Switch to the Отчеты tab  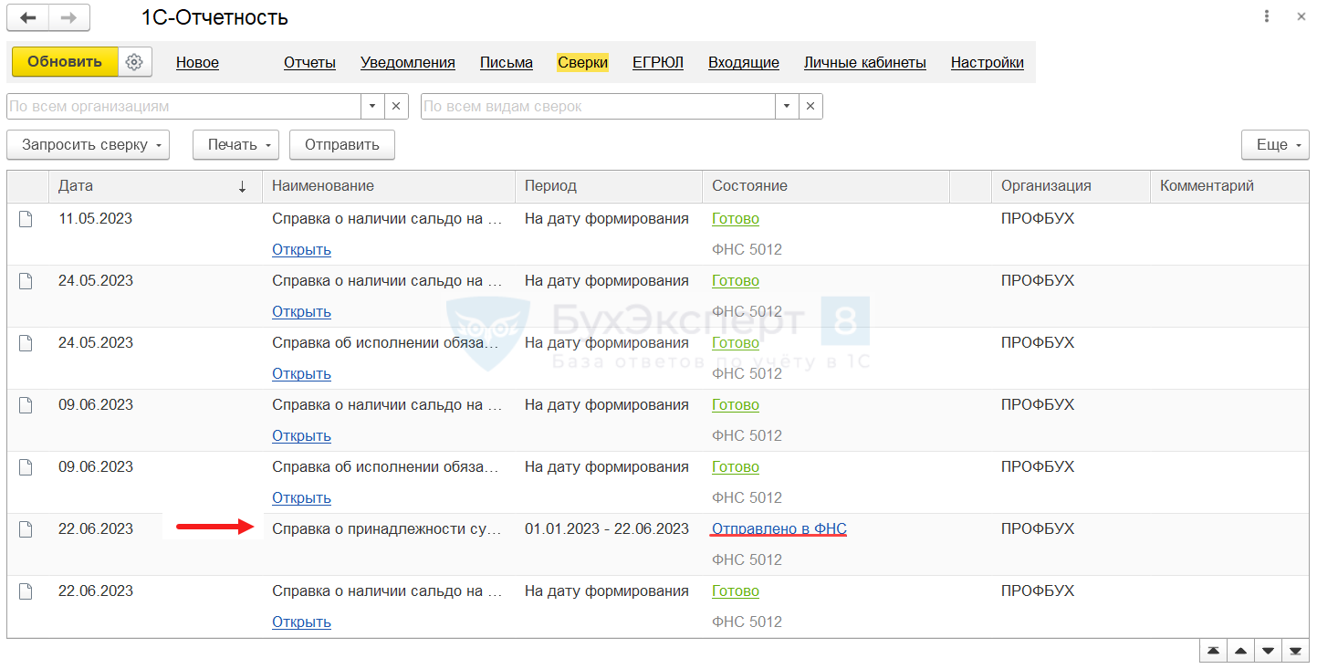point(309,62)
